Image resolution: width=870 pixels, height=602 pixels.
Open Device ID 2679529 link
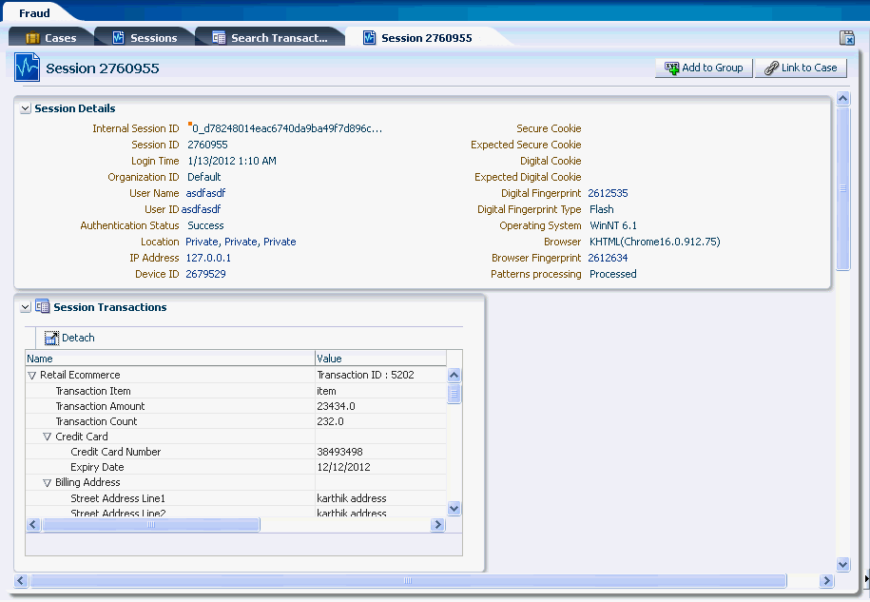coord(205,274)
